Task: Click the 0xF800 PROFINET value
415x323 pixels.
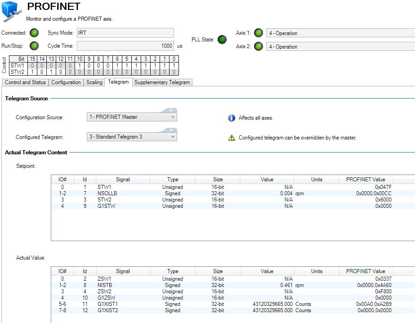Action: click(x=383, y=292)
